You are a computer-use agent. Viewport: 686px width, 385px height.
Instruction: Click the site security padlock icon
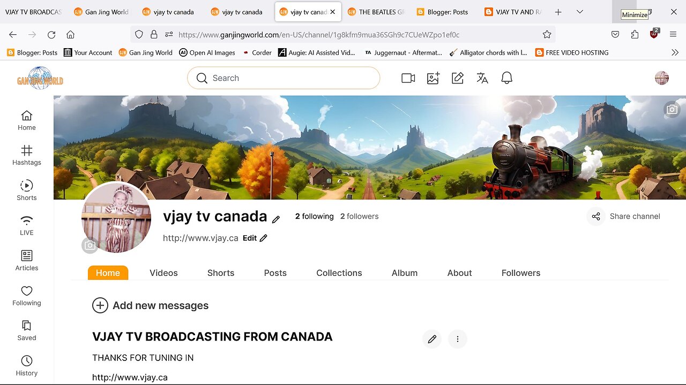pyautogui.click(x=154, y=35)
